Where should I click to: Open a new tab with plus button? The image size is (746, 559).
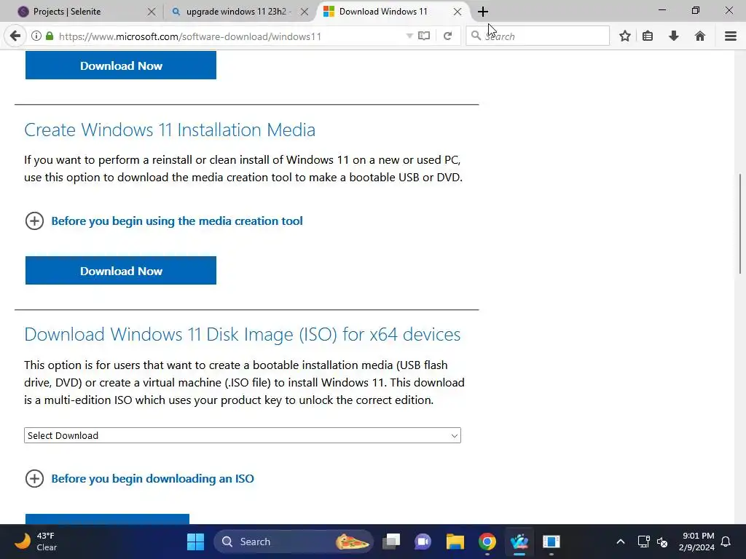point(483,12)
